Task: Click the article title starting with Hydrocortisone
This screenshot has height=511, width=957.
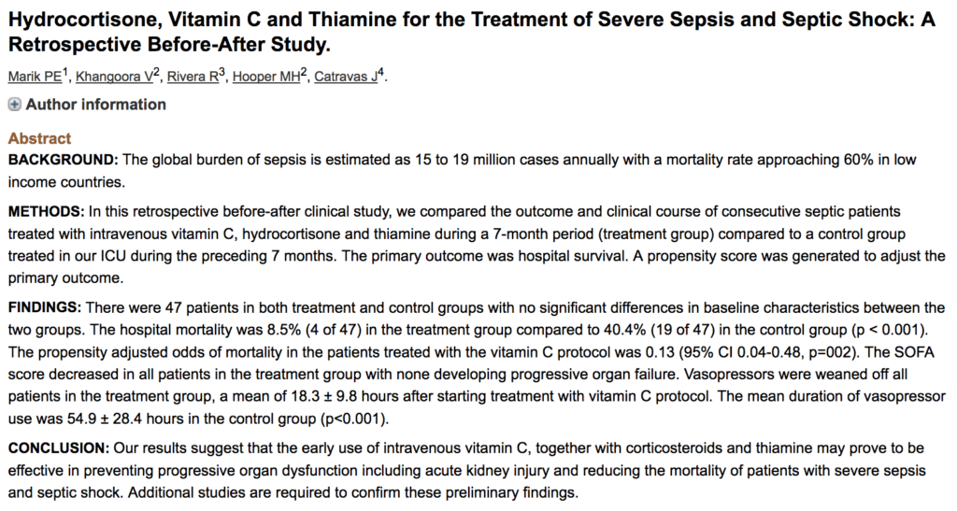Action: [x=471, y=33]
